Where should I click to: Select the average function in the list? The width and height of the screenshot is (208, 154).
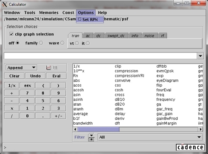[81, 114]
